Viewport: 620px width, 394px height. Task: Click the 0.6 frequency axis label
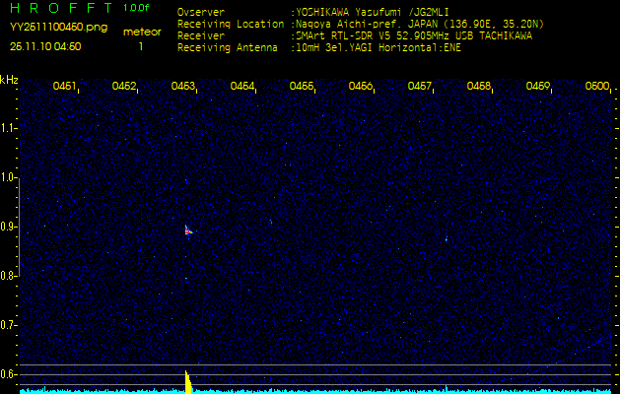(9, 374)
